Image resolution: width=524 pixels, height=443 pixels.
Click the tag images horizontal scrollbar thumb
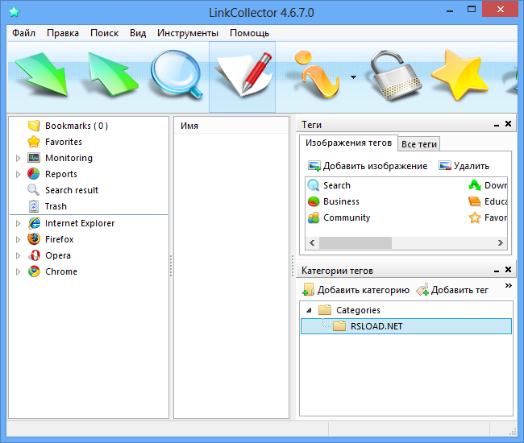(x=356, y=242)
